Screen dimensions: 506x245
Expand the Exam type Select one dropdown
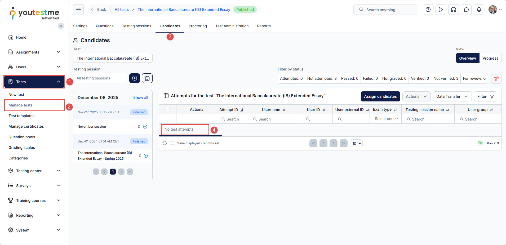(x=386, y=119)
